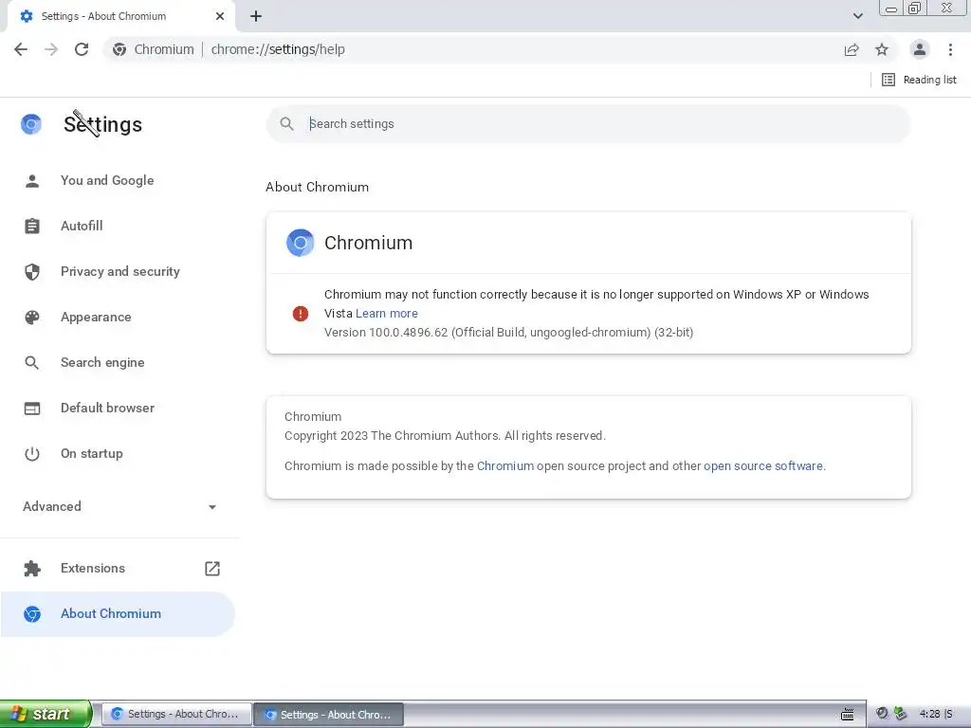
Task: Click the About Chromium page heading
Action: point(317,187)
